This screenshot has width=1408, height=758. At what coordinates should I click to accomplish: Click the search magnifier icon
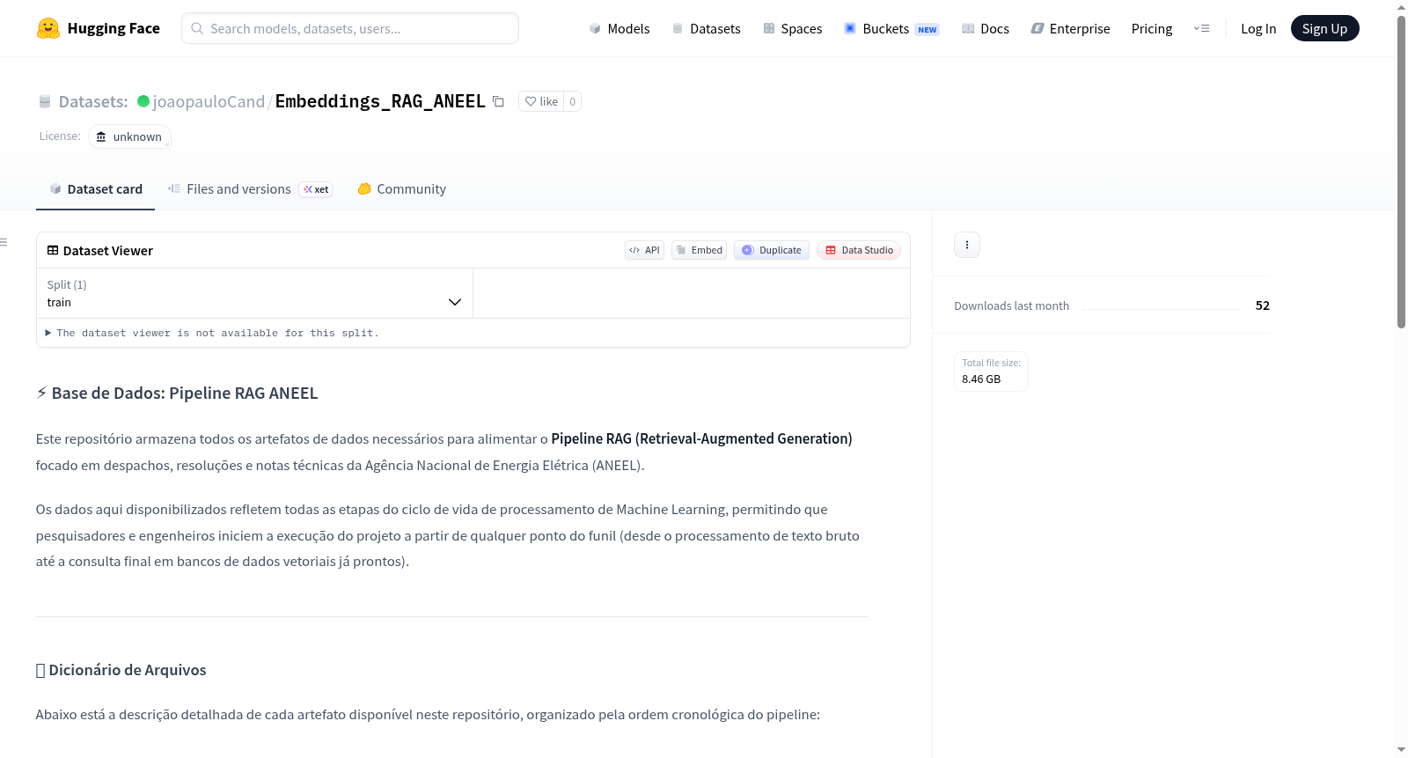pyautogui.click(x=197, y=28)
